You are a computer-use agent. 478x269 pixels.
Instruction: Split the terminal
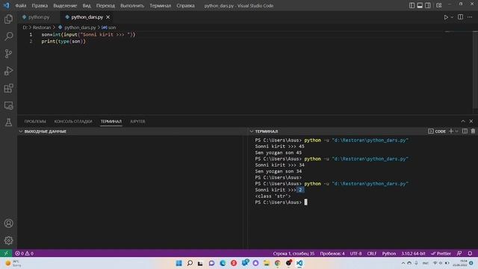(465, 132)
